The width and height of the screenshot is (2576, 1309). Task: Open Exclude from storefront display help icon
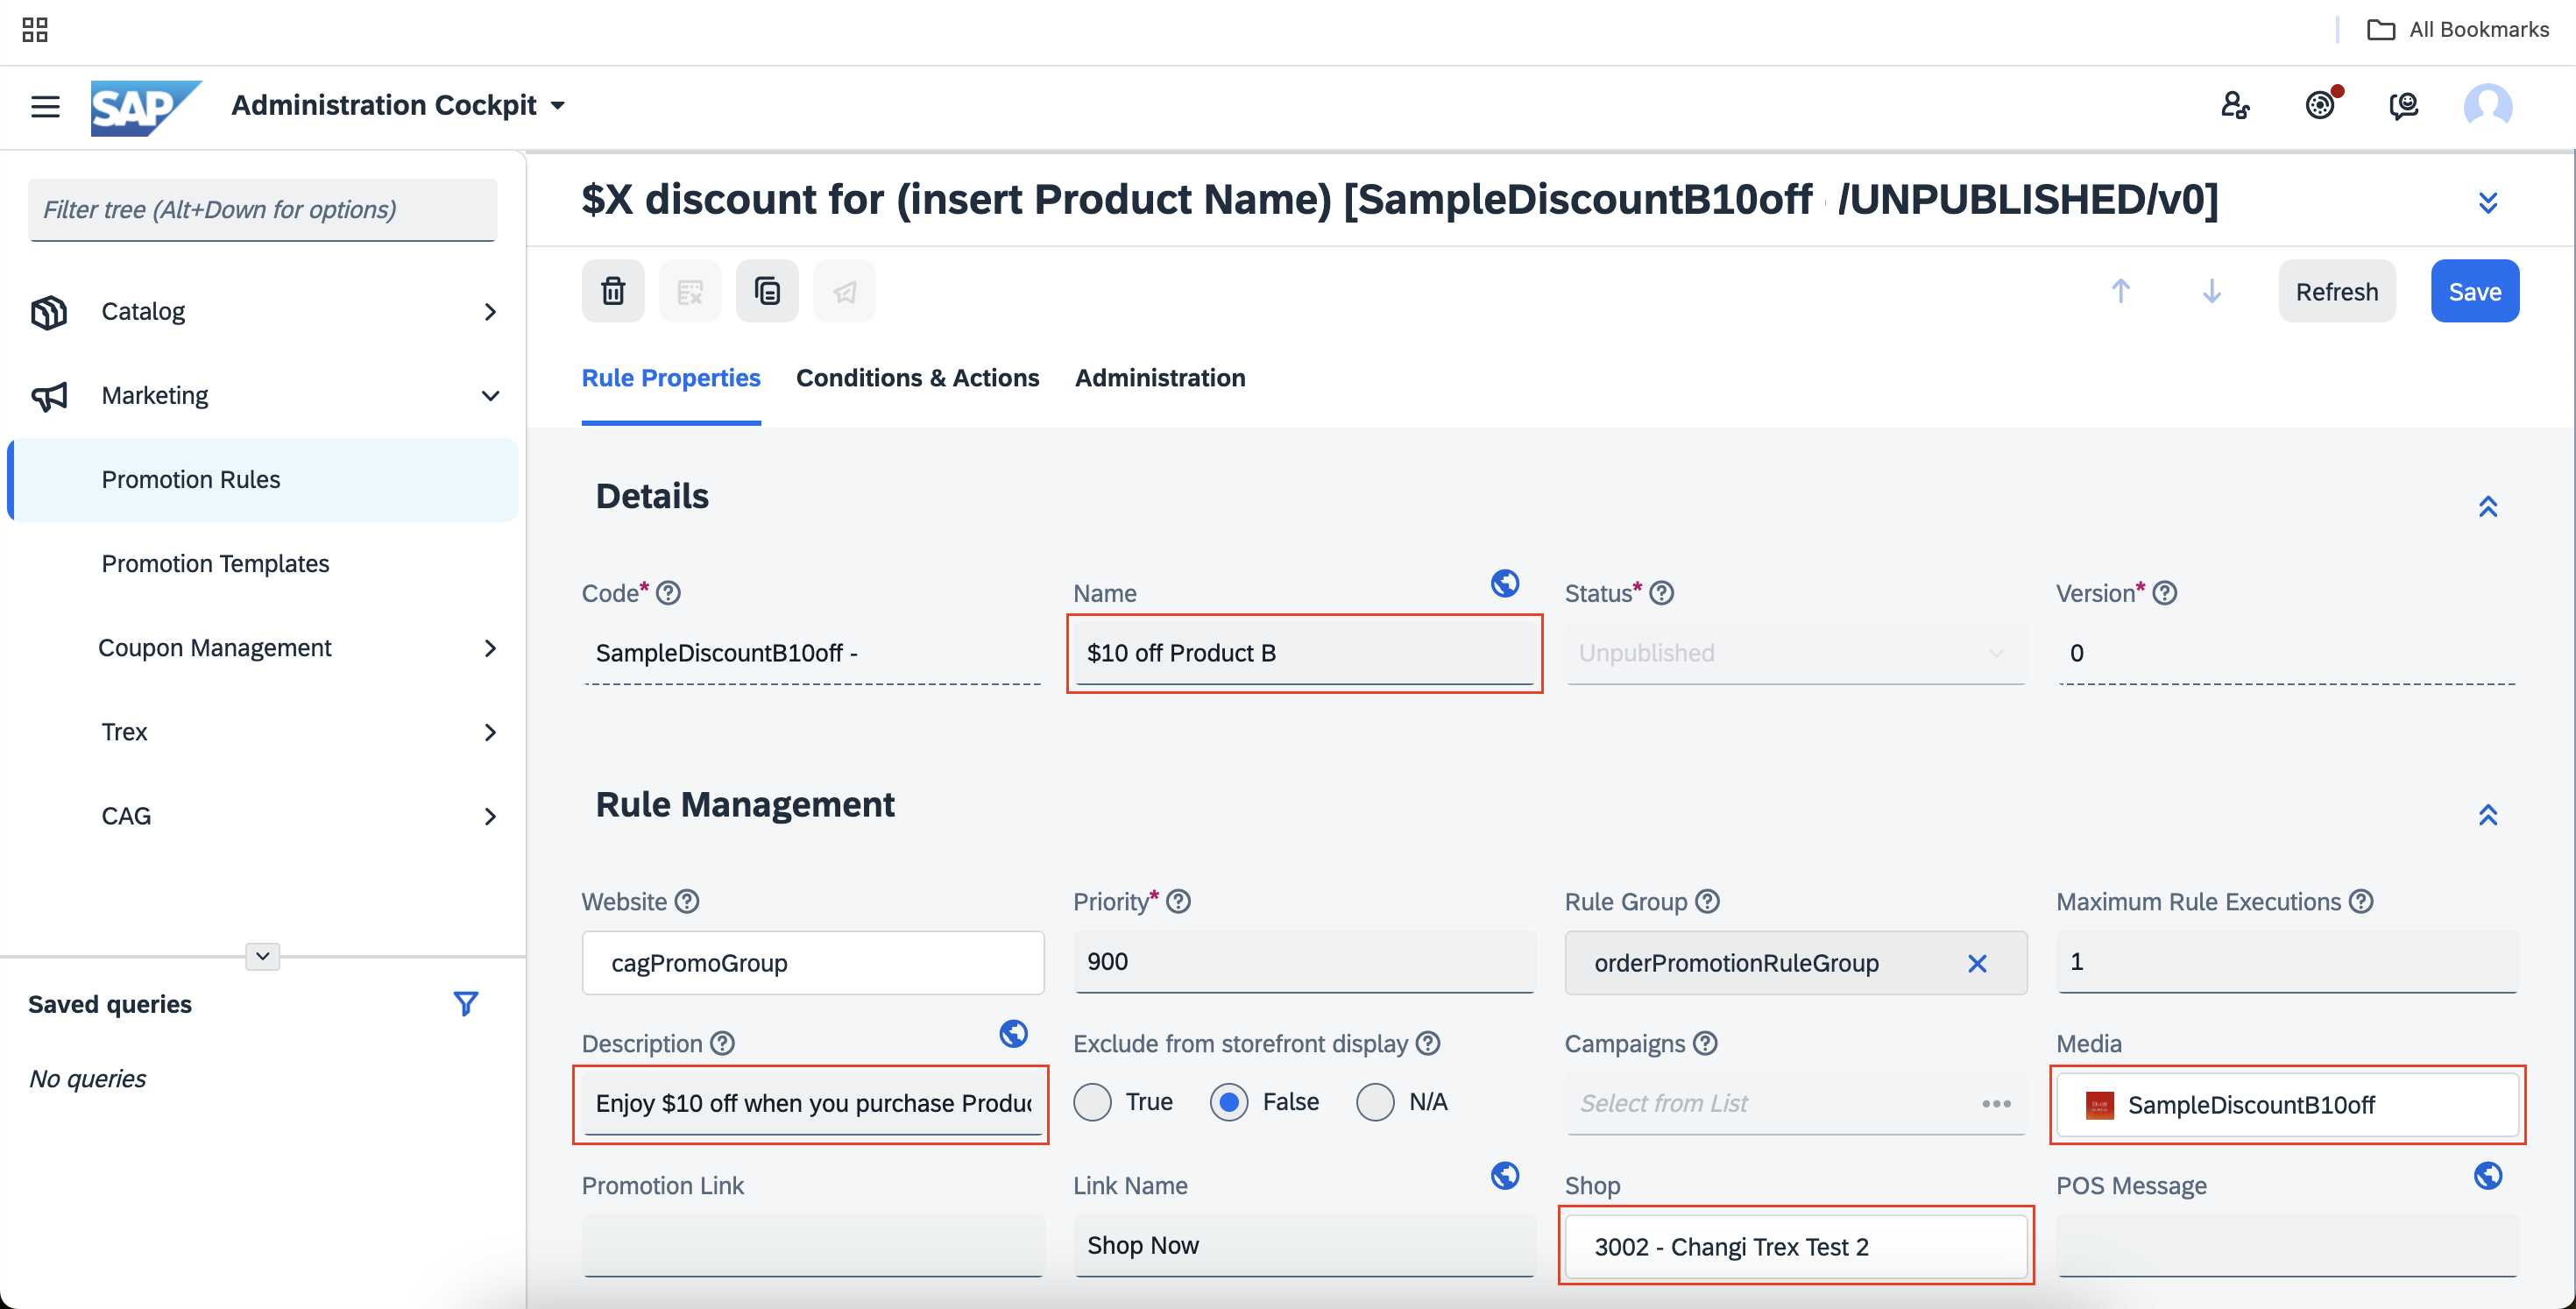coord(1428,1043)
